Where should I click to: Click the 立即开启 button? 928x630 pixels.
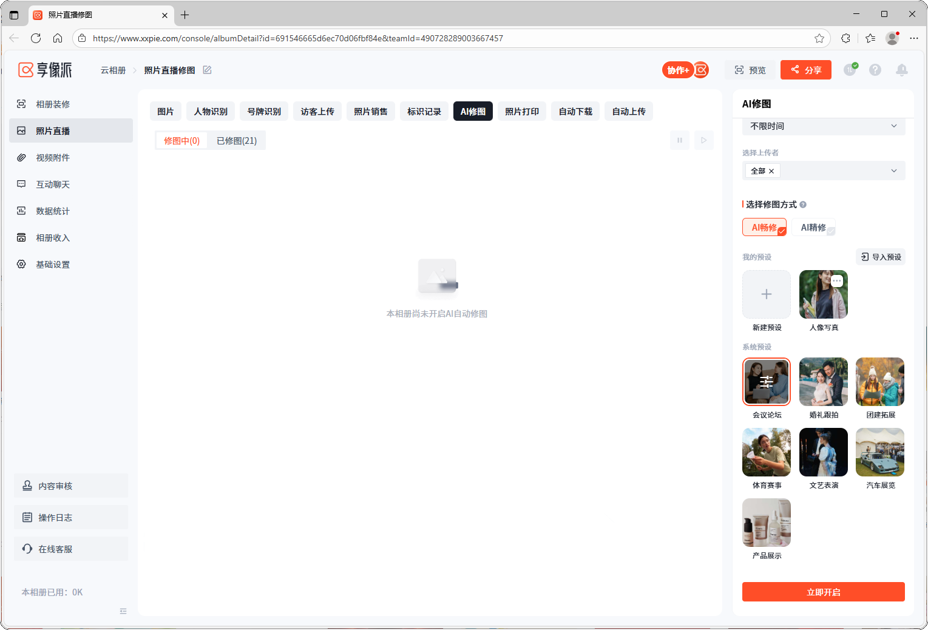click(823, 592)
